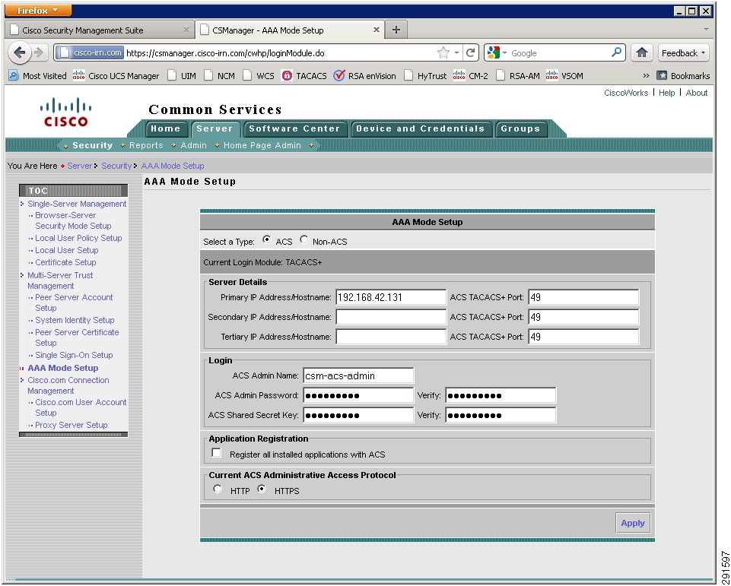Open the Device and Credentials tab
The height and width of the screenshot is (586, 731).
pos(421,128)
